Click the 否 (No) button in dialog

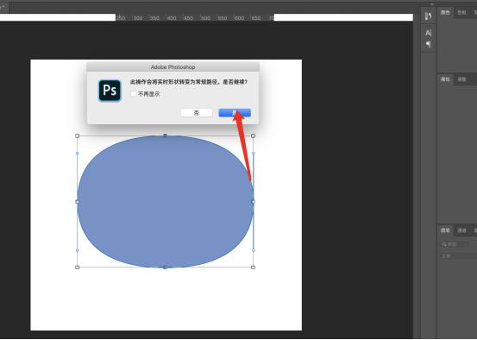[197, 113]
